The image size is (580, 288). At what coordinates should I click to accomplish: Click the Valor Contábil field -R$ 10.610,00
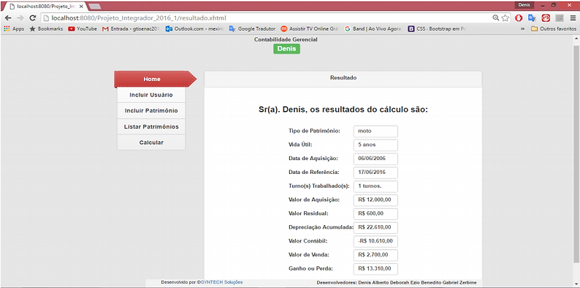(x=375, y=241)
